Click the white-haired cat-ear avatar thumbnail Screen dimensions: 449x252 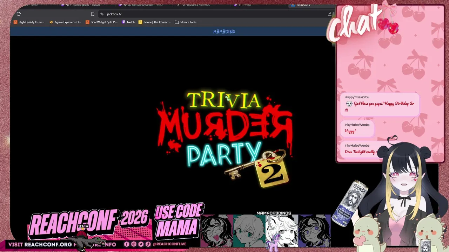click(x=282, y=231)
